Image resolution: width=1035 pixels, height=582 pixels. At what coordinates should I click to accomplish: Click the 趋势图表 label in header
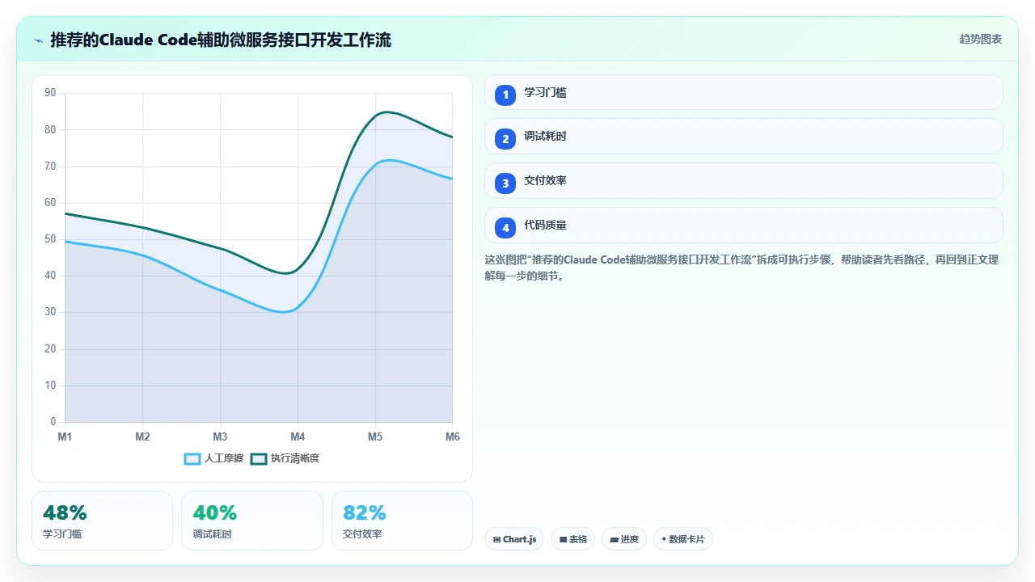pos(981,40)
